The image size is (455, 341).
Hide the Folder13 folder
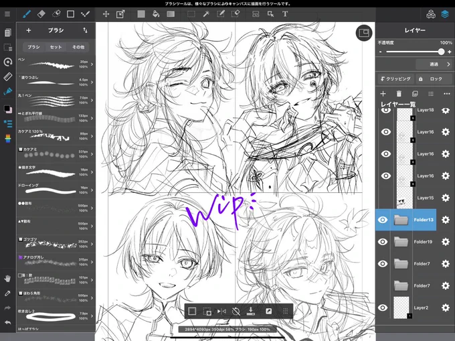383,220
